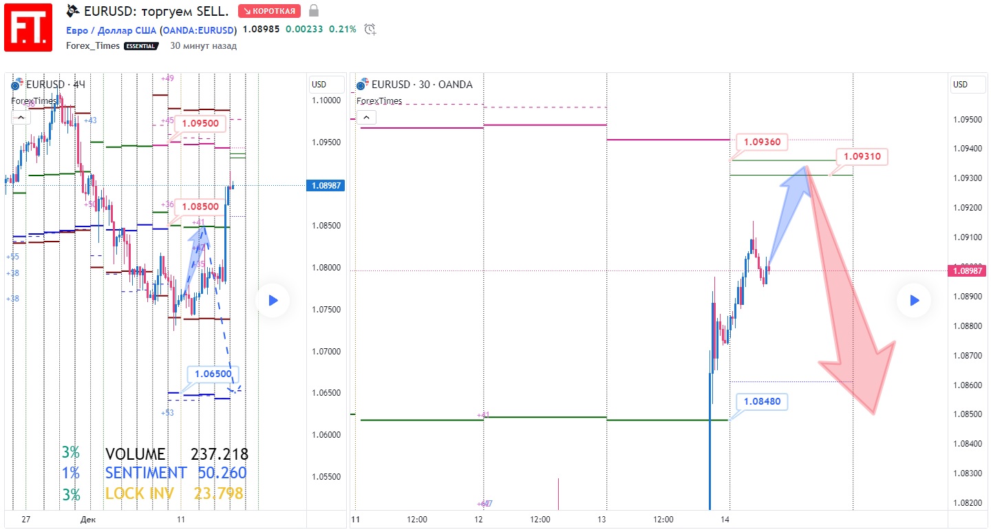This screenshot has height=532, width=991.
Task: Click the 0.00233 price change value
Action: (x=304, y=30)
